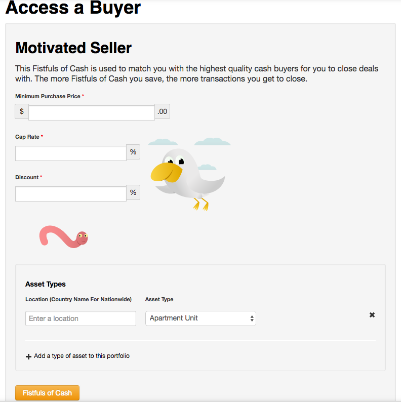Viewport: 401px width, 402px height.
Task: Click the Discount percent symbol
Action: (133, 192)
